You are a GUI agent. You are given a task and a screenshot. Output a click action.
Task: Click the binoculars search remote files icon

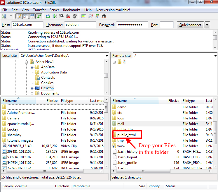[104, 16]
